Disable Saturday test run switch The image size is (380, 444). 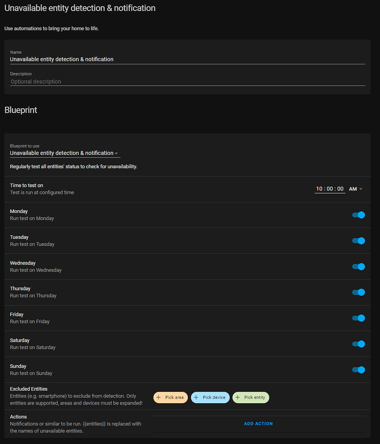coord(358,344)
